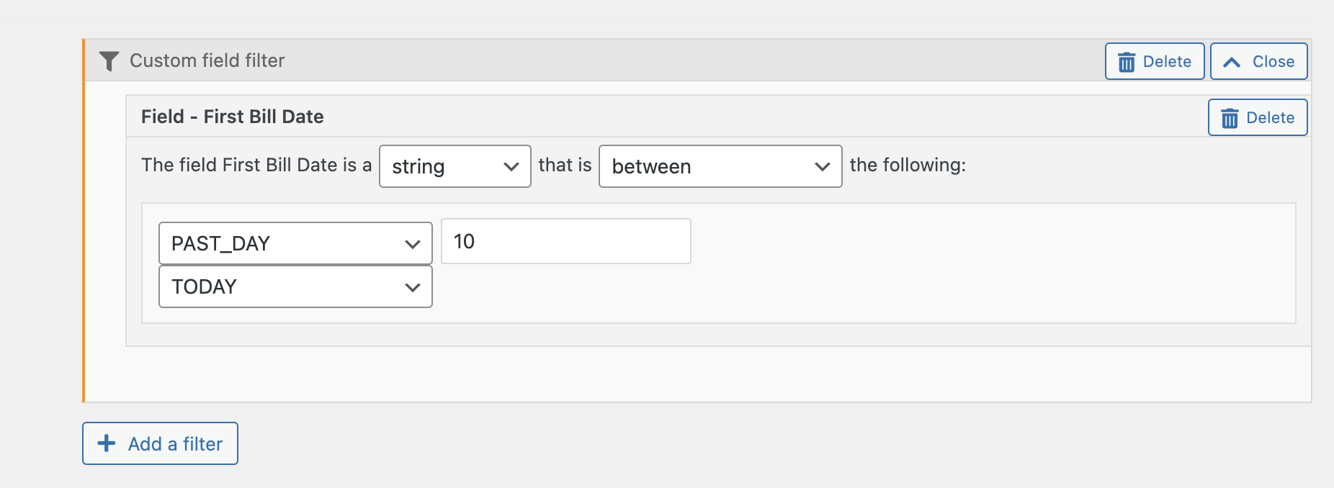Image resolution: width=1334 pixels, height=488 pixels.
Task: Open the PAST_DAY date option dropdown
Action: tap(295, 243)
